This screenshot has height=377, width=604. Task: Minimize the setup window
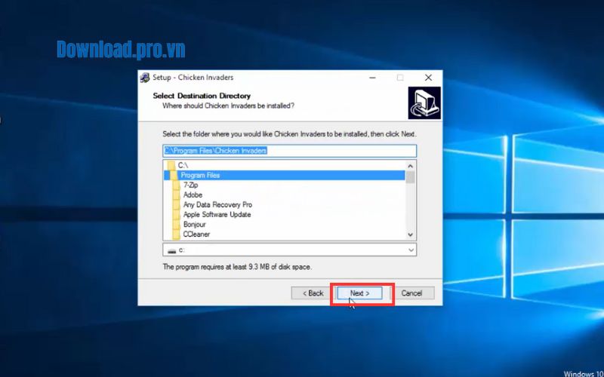[372, 78]
